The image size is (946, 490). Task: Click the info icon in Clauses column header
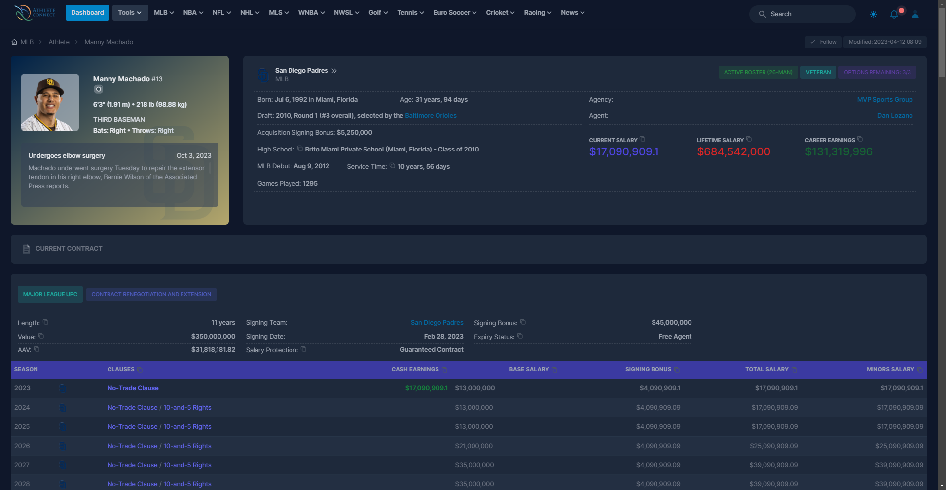[x=140, y=370]
